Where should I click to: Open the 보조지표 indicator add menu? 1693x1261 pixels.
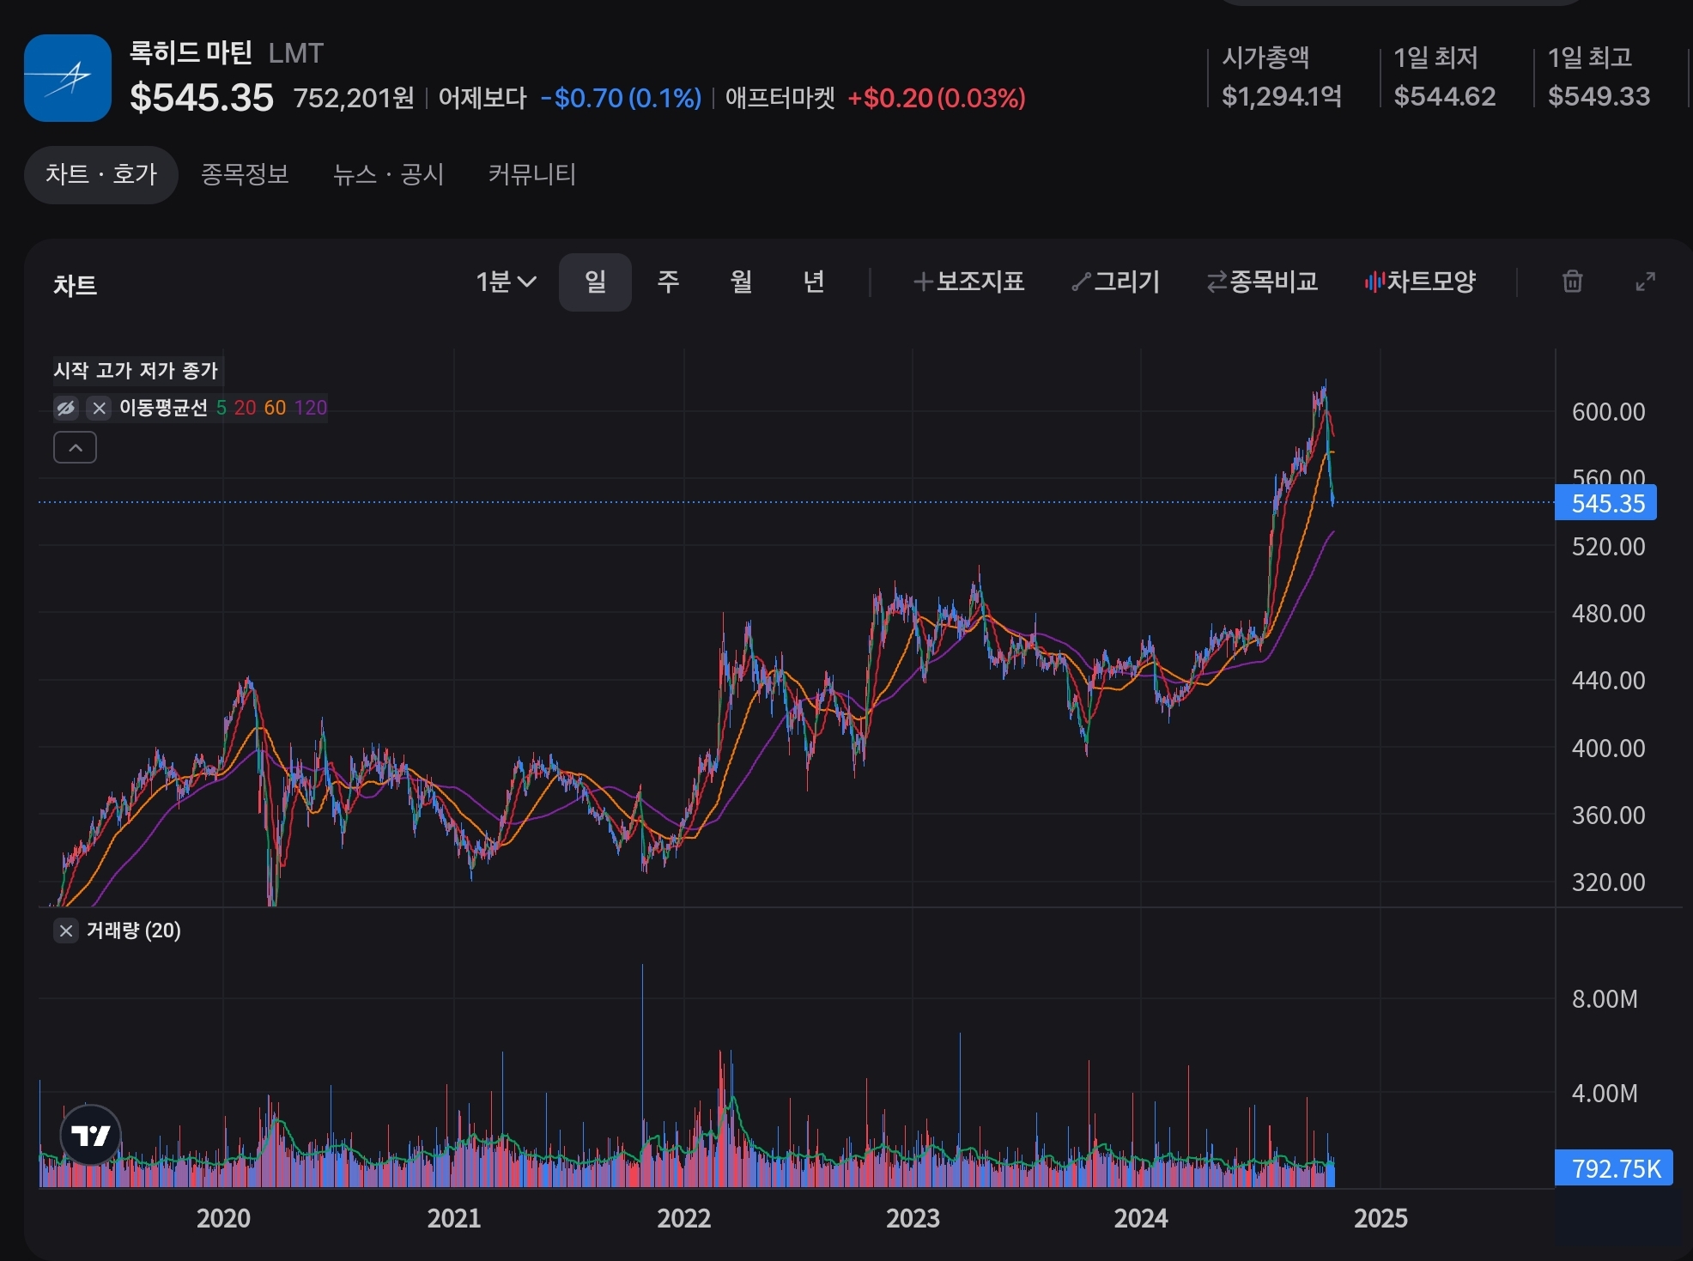968,282
